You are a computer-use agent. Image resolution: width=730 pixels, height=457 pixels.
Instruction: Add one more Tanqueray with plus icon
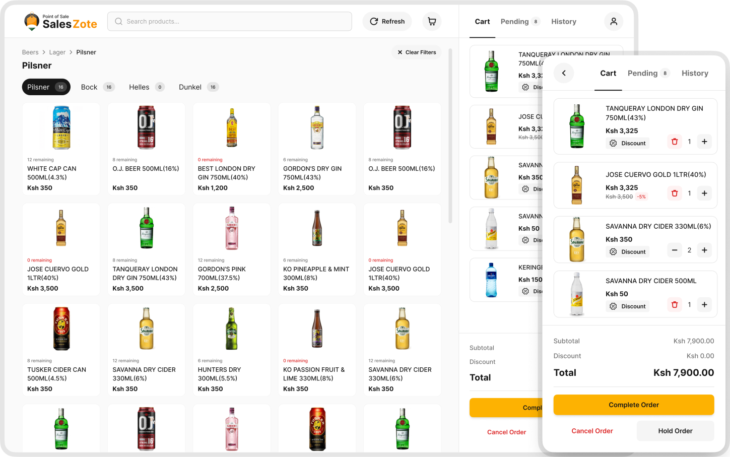(x=704, y=142)
